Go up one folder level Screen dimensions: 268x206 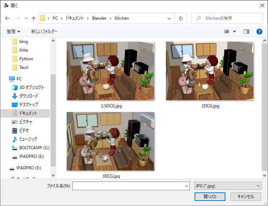[34, 18]
